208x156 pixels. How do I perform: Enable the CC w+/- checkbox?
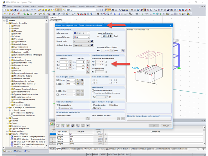click(57, 95)
